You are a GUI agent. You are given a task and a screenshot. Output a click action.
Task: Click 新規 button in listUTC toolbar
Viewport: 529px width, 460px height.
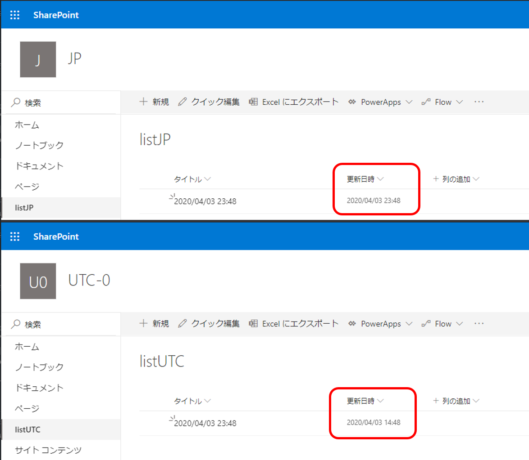154,323
